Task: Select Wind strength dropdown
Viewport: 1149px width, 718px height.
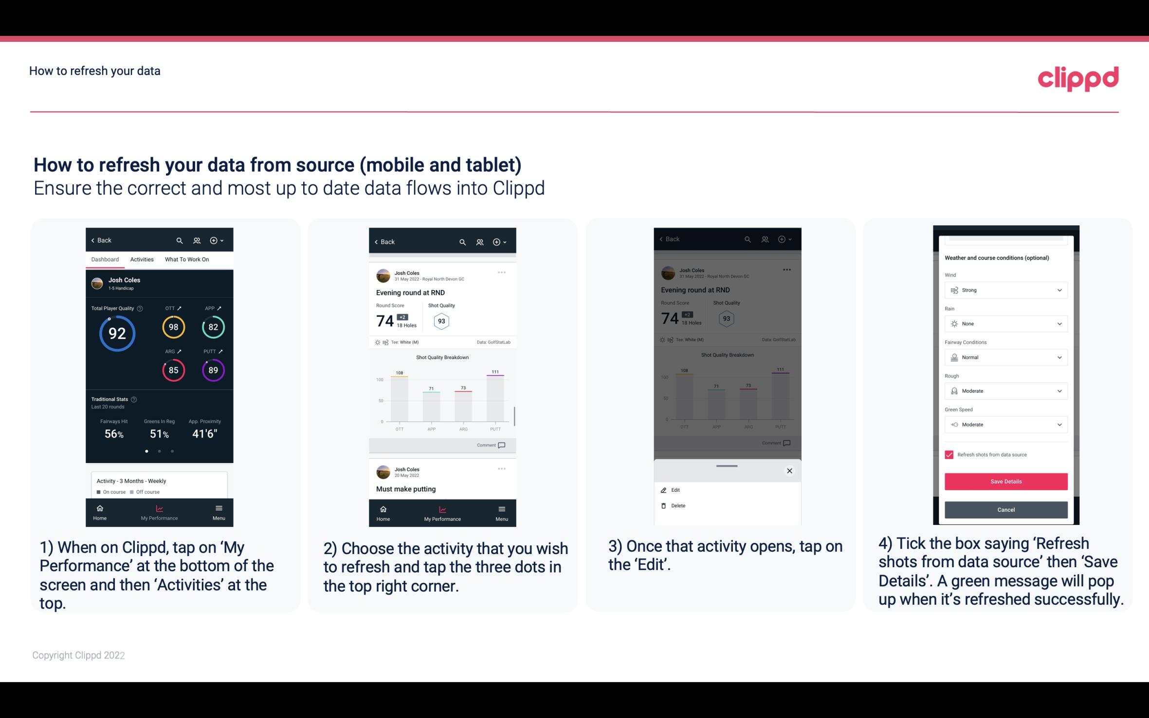Action: (x=1004, y=289)
